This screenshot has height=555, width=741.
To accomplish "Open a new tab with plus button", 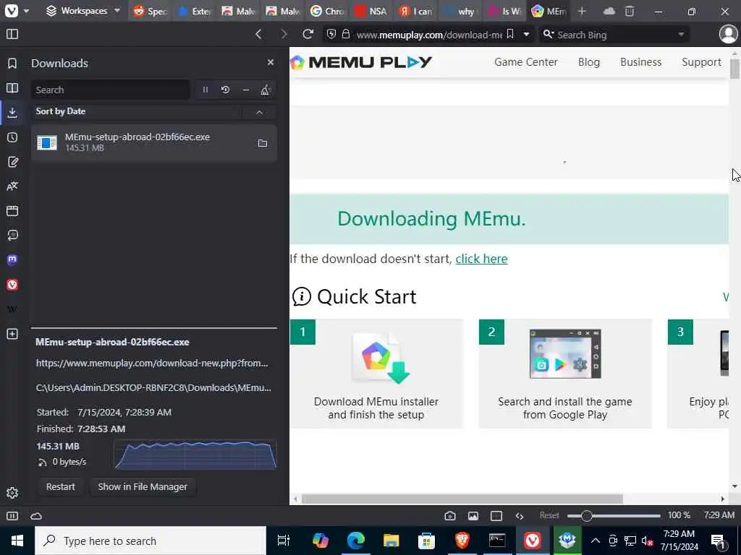I will [x=583, y=12].
